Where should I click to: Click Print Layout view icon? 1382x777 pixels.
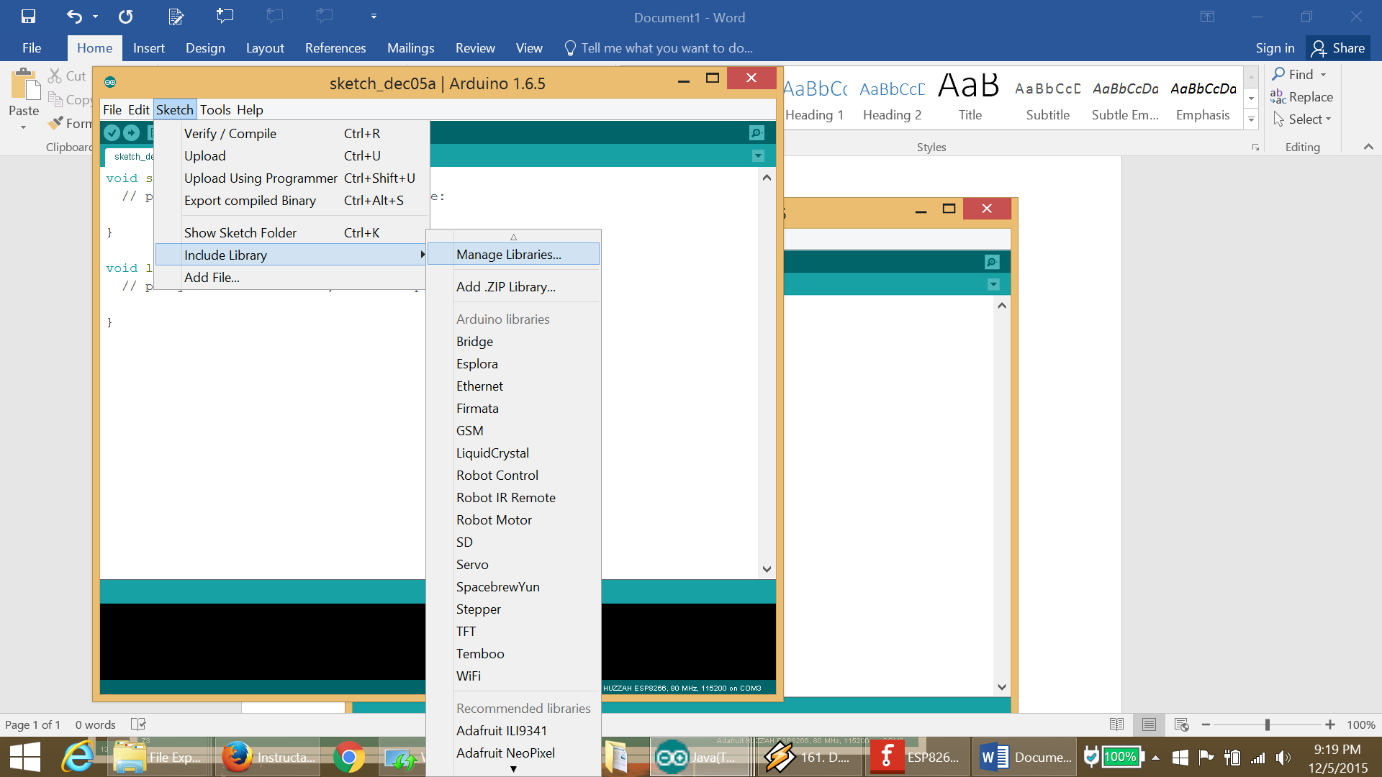1149,724
